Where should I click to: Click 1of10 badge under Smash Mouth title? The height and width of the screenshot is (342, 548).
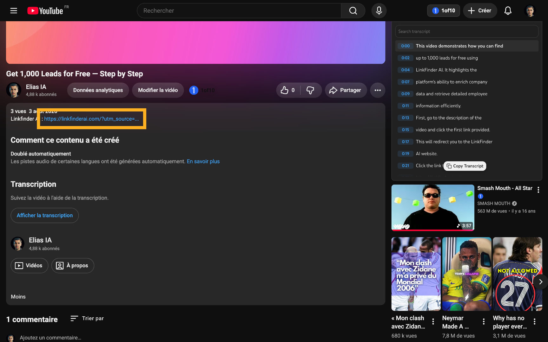tap(480, 196)
